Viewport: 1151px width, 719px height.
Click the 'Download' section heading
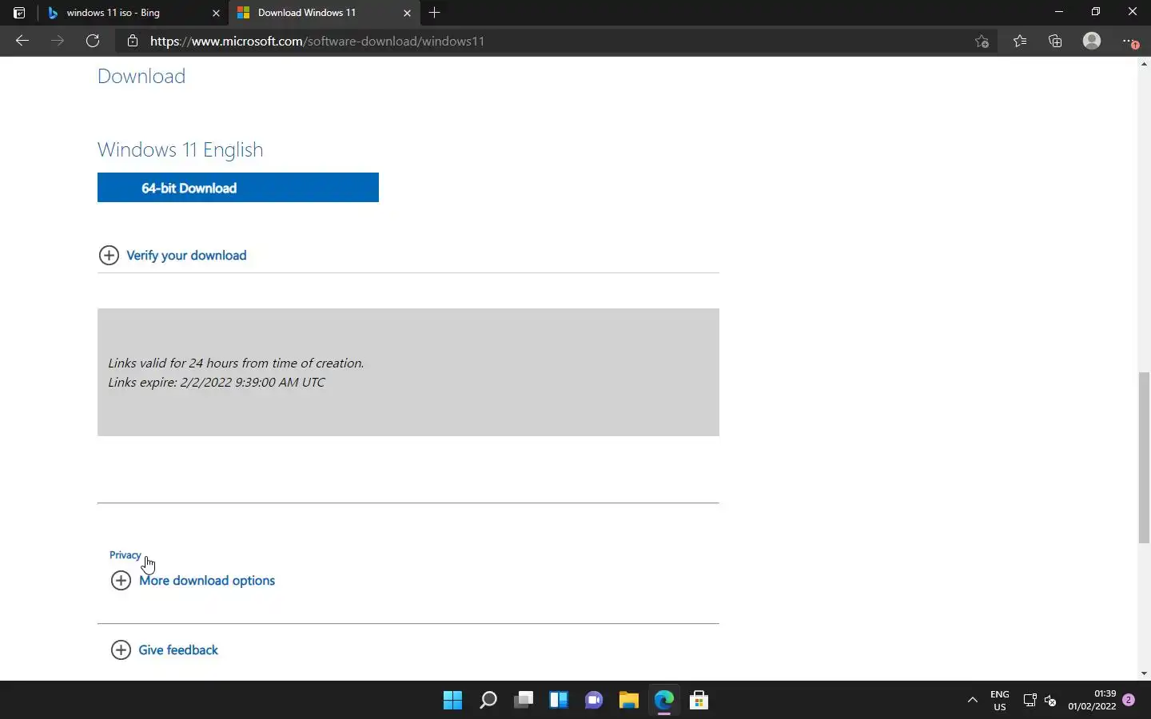tap(141, 76)
